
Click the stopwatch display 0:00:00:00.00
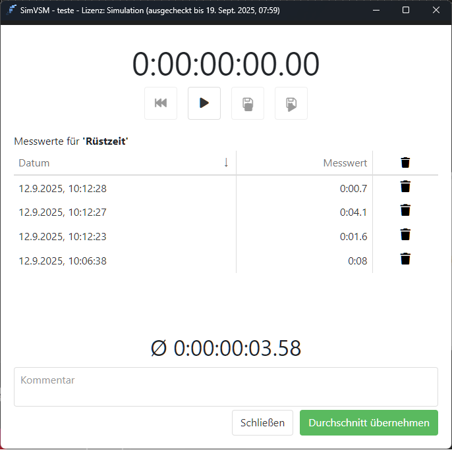(x=226, y=64)
